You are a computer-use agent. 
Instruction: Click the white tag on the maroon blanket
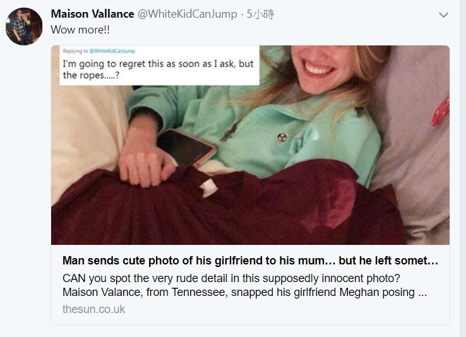tap(207, 187)
